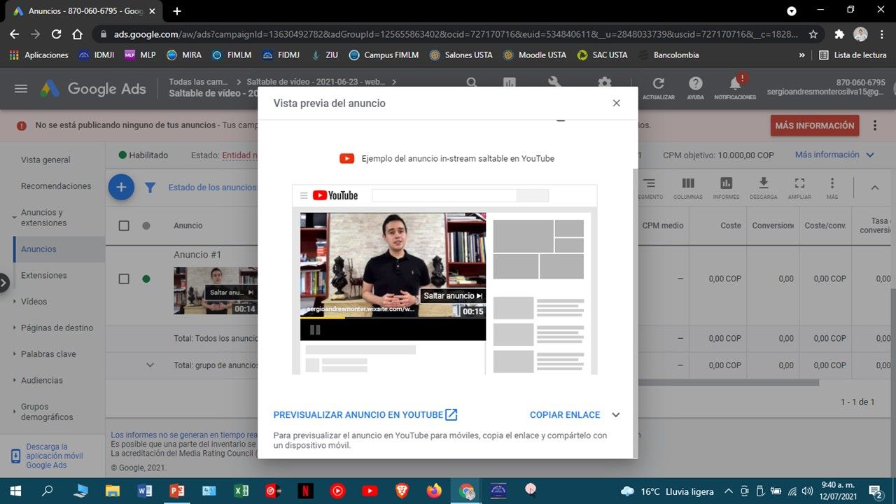Open the three-dot menu beside MÁS INFORMACIÓN
The image size is (896, 504).
coord(875,126)
